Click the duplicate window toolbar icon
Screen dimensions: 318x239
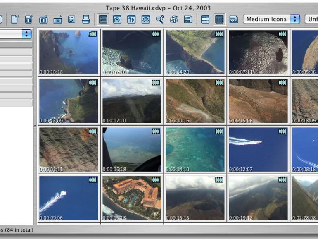[117, 19]
